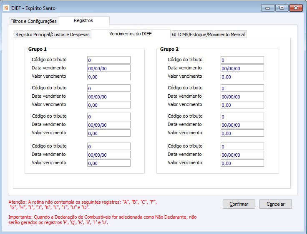
Task: Focus Grupo 1 first Valor vencimento field
Action: click(x=109, y=76)
